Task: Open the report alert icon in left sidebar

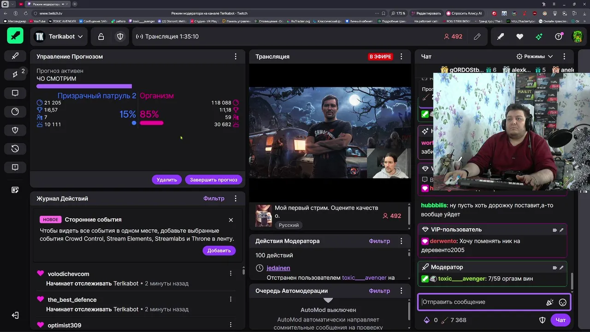Action: (x=15, y=167)
